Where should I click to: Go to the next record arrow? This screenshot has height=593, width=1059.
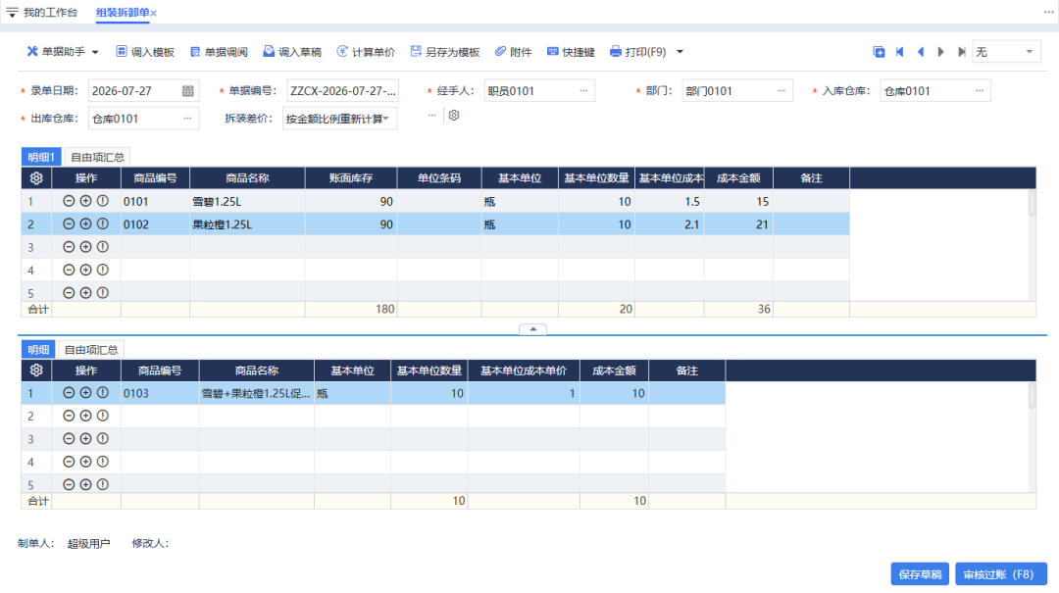(x=940, y=52)
